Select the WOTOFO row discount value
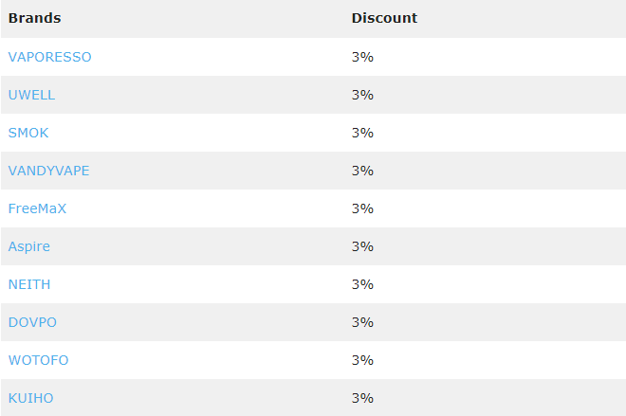The width and height of the screenshot is (626, 416). [x=362, y=360]
